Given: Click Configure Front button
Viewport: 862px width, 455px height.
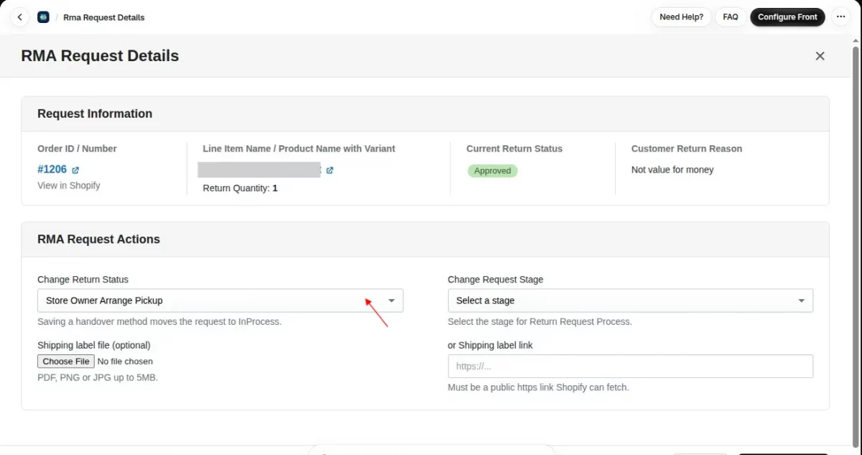Looking at the screenshot, I should pos(787,17).
